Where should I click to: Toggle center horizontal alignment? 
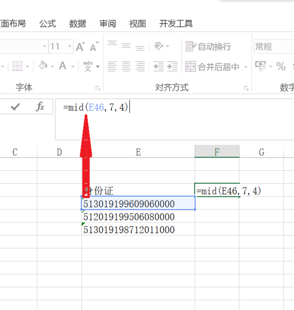point(126,66)
